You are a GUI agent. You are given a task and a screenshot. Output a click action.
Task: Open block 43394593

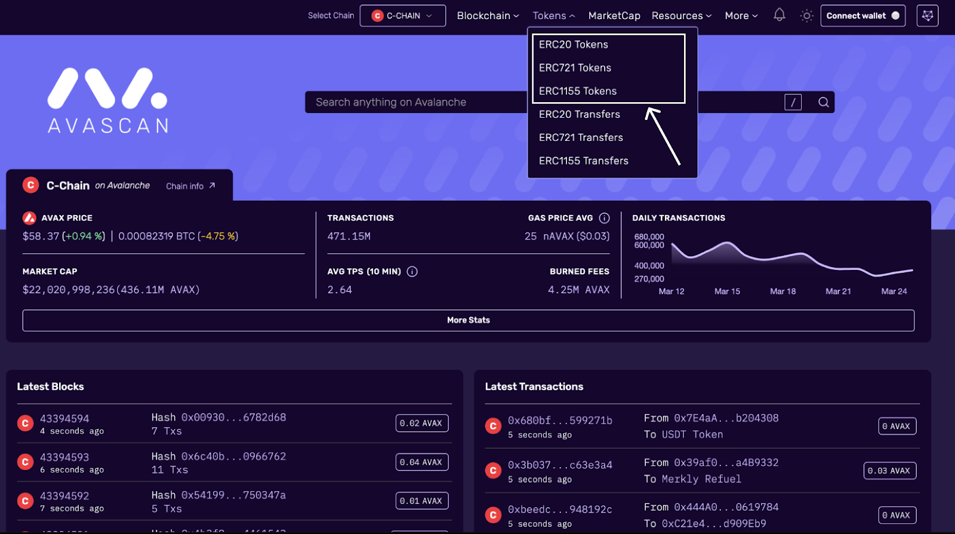pos(64,458)
